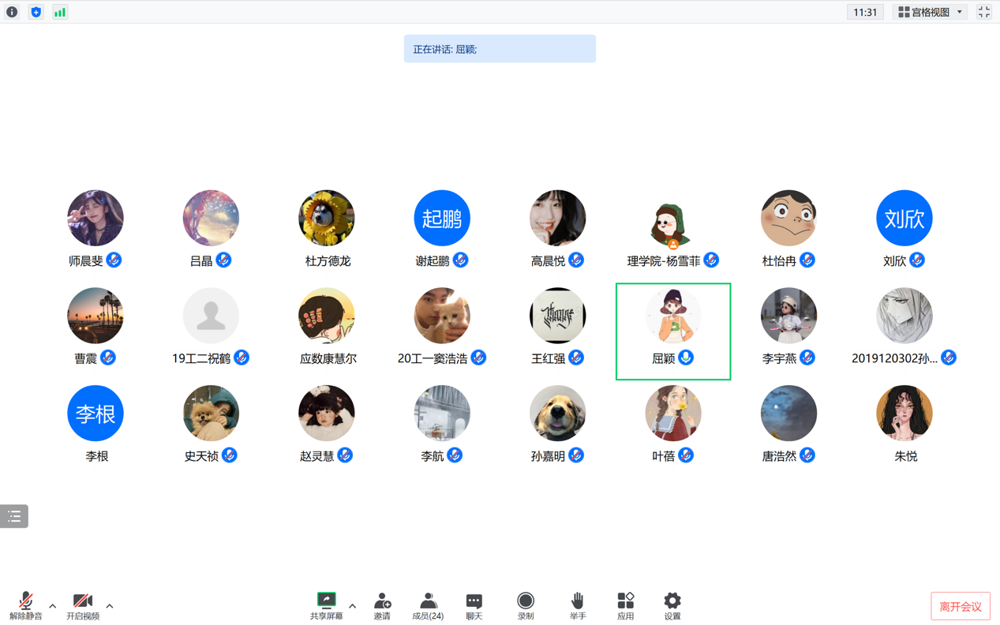Toggle full screen mode icon
The height and width of the screenshot is (625, 1000).
click(983, 12)
